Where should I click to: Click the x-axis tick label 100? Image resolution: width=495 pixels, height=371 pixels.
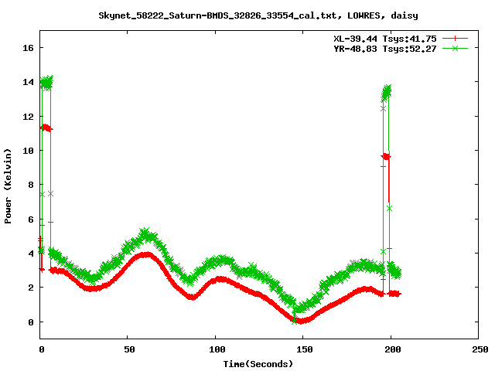(217, 349)
